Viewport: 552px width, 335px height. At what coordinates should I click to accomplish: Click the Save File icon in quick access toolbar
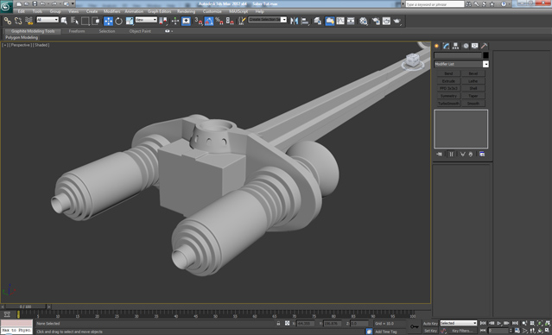35,3
